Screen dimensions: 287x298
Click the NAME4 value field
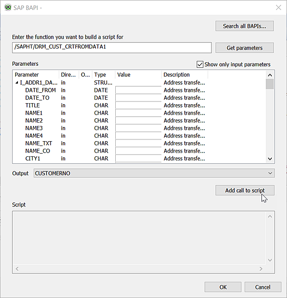click(x=139, y=136)
